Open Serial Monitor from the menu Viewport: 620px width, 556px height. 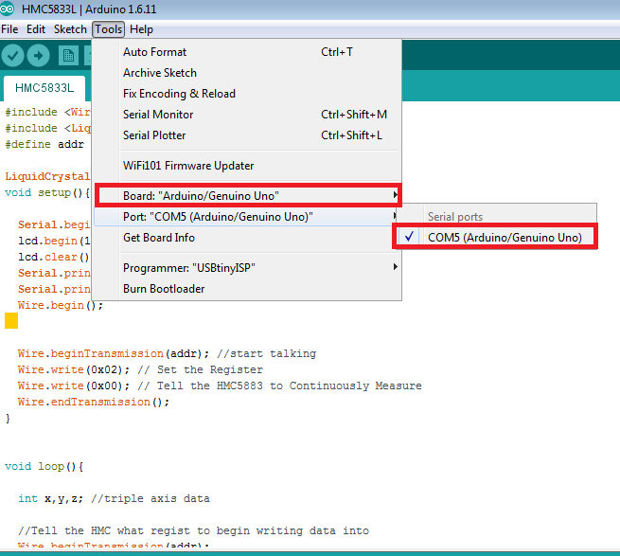tap(247, 115)
